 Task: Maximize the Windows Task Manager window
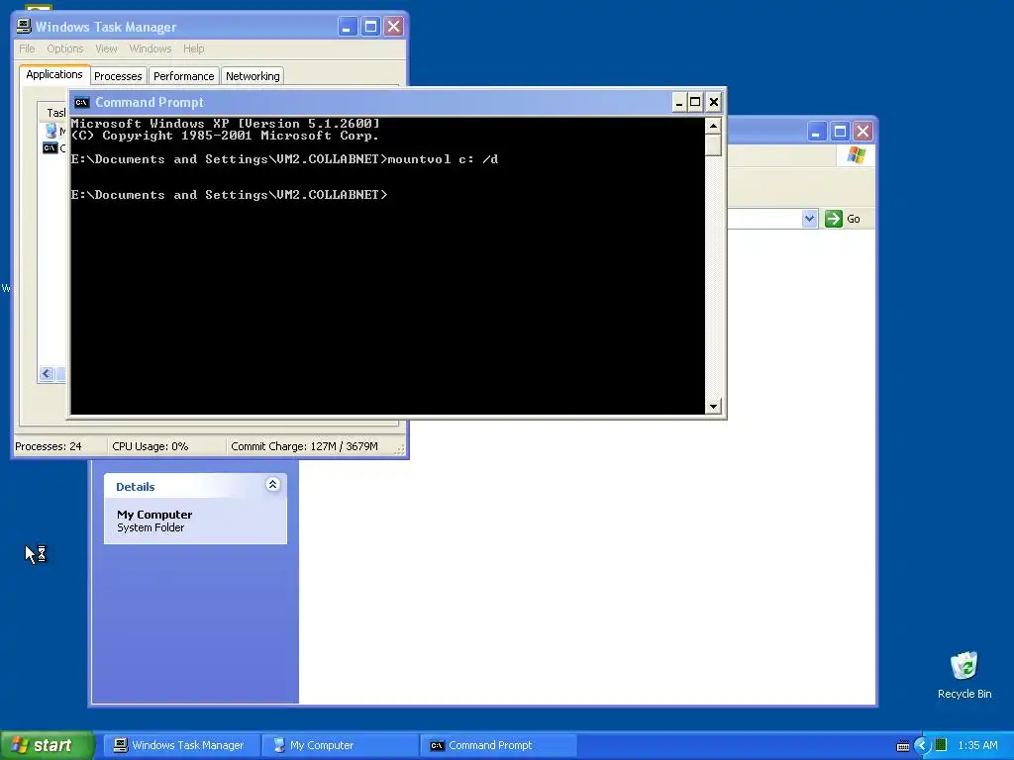[x=370, y=27]
